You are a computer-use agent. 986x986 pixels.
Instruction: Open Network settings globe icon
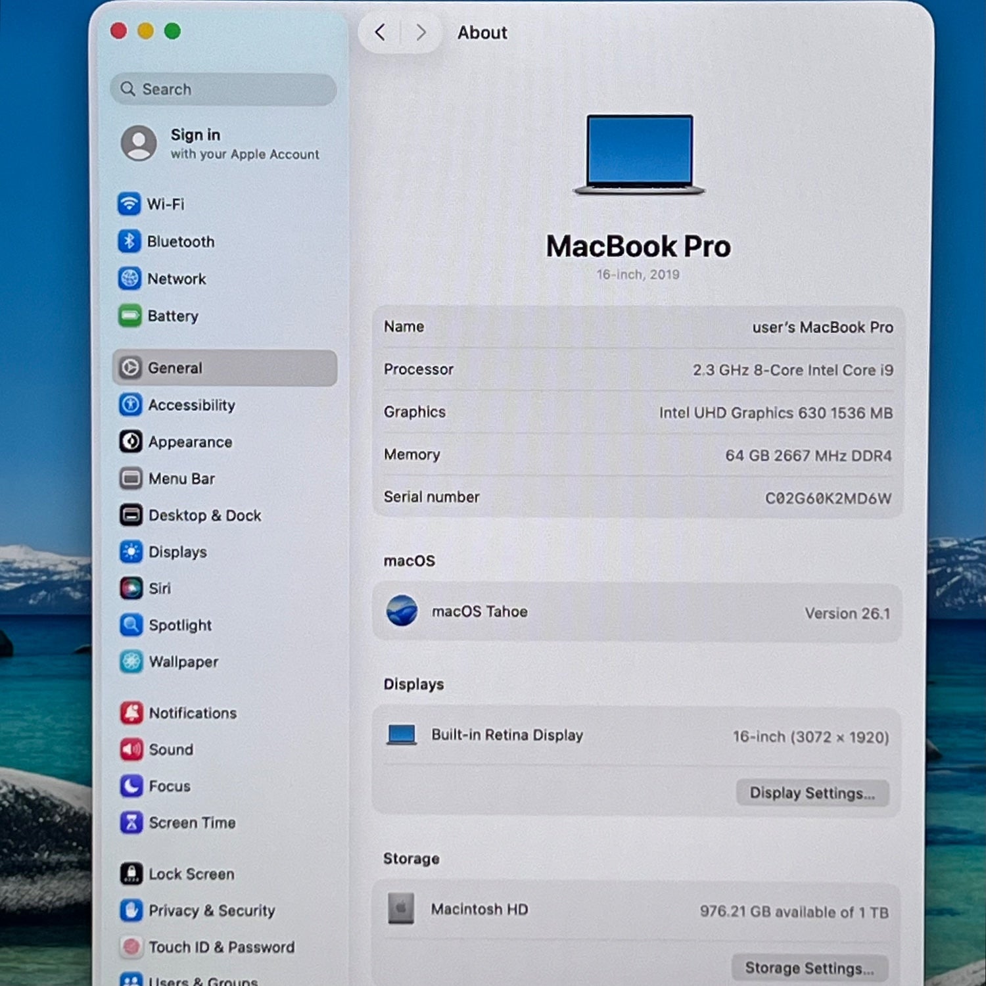129,279
